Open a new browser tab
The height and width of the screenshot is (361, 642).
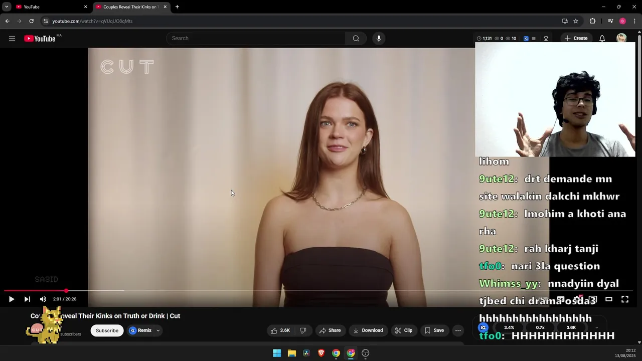(x=177, y=7)
